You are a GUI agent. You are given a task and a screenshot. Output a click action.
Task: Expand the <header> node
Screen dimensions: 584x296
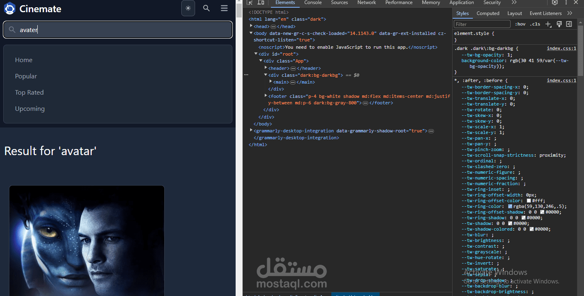point(266,68)
